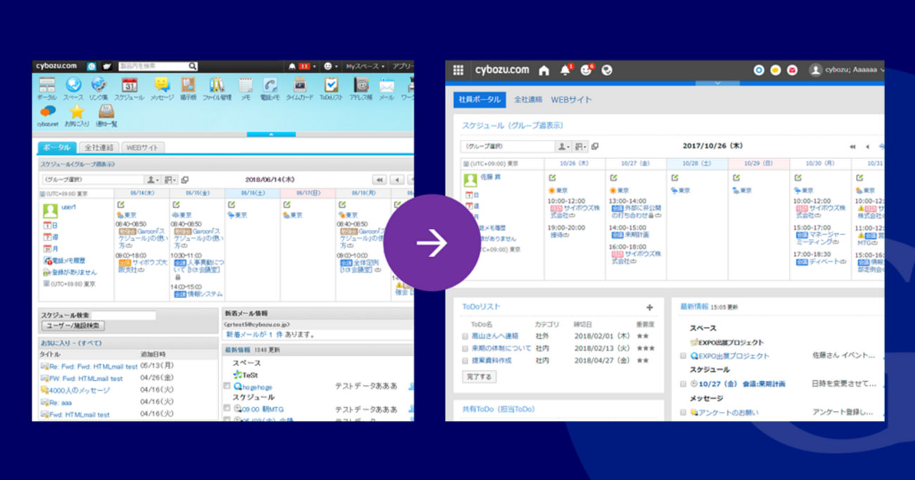Click the plus icon in ToDoリスト panel
Image resolution: width=915 pixels, height=480 pixels.
tap(650, 307)
